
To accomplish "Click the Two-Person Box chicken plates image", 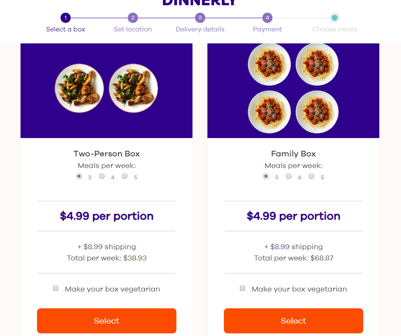I will (107, 91).
